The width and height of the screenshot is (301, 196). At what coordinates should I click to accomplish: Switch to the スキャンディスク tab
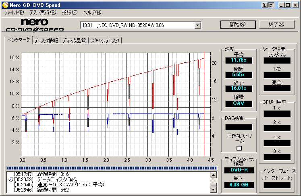point(105,41)
